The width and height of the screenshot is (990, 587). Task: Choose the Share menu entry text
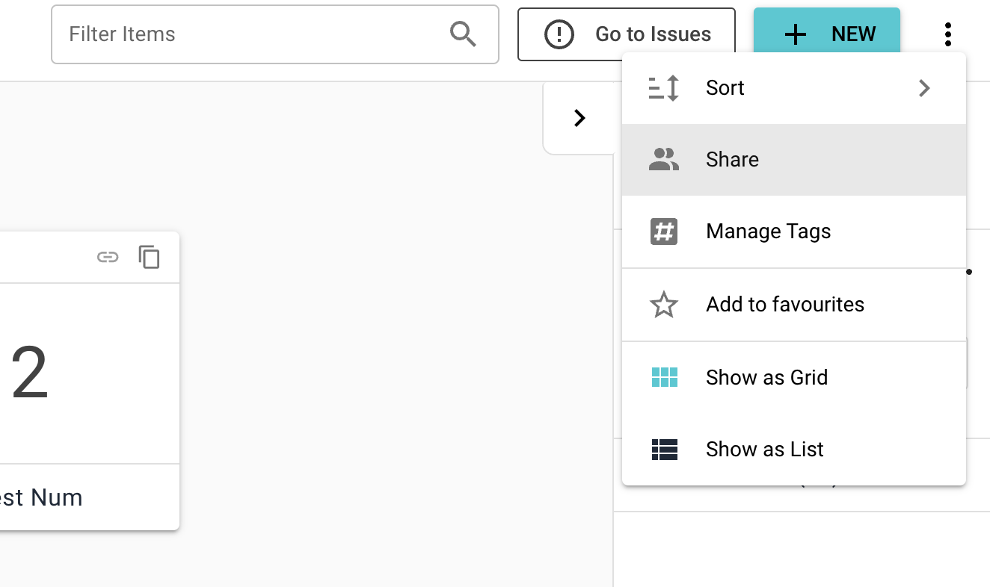coord(732,160)
